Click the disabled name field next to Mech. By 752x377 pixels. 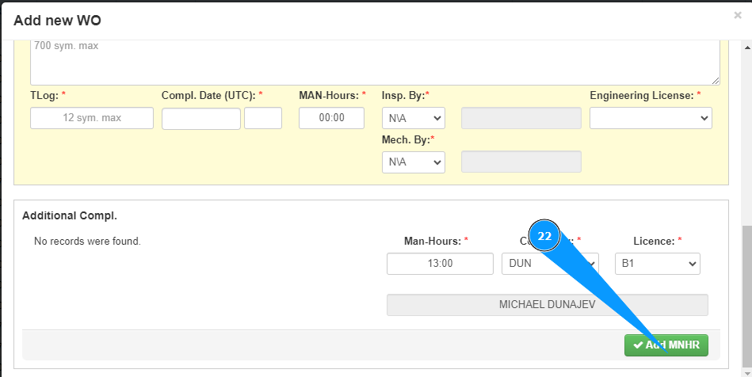[x=521, y=162]
